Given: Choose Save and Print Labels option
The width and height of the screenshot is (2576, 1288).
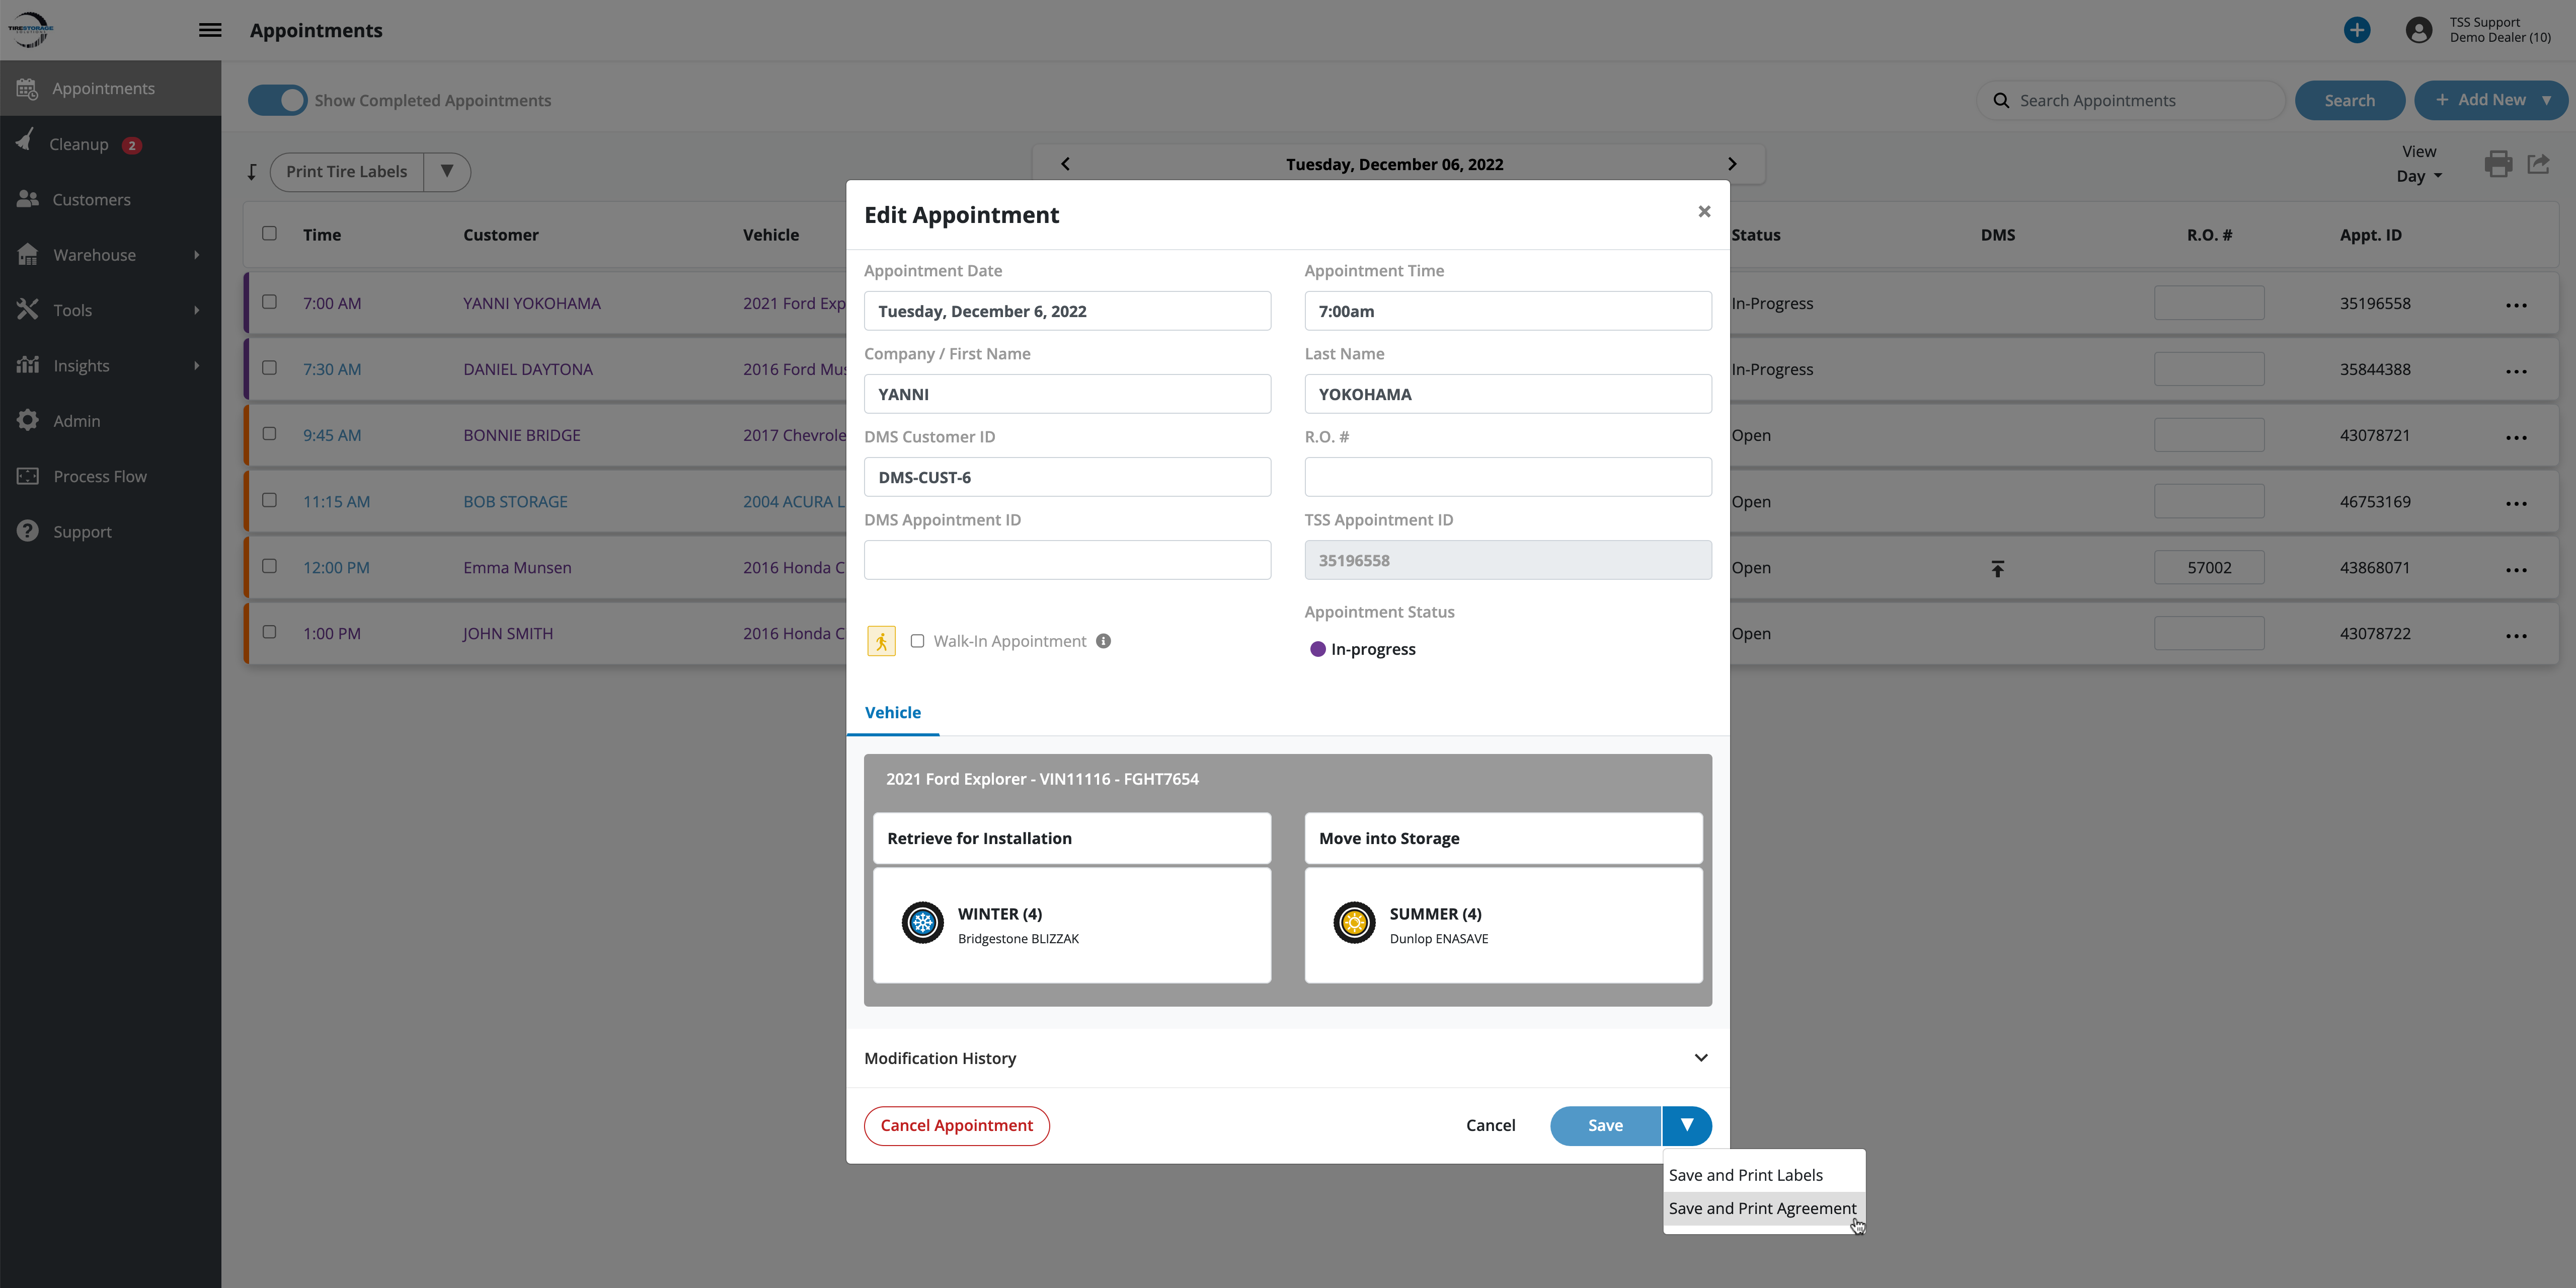Looking at the screenshot, I should pyautogui.click(x=1745, y=1175).
